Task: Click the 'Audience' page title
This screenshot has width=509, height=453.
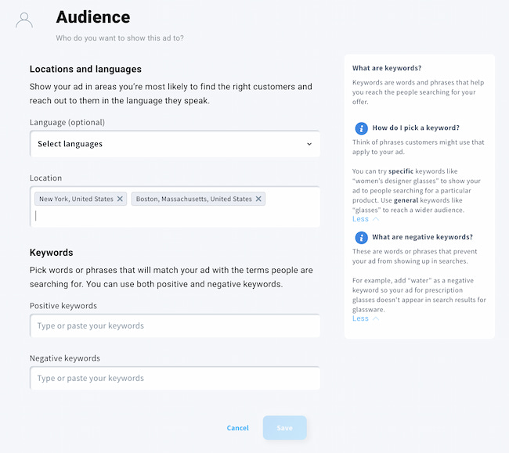Action: pos(93,17)
